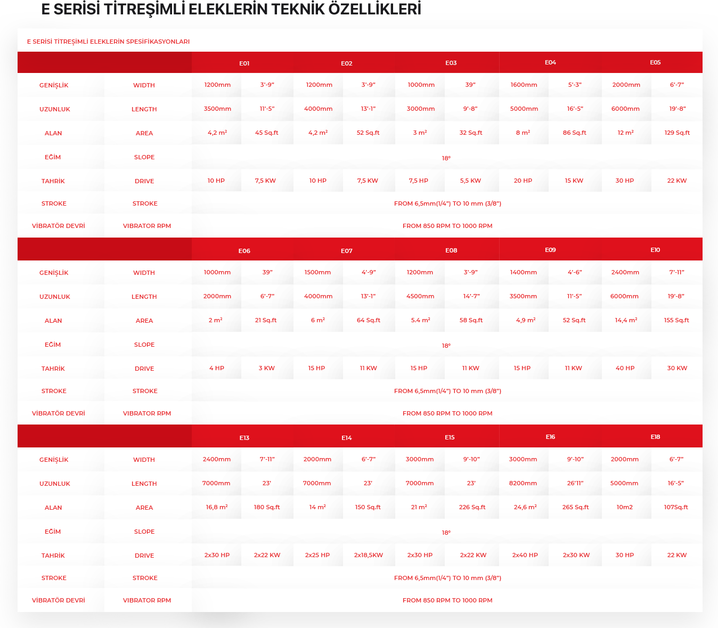Click the E07 model column header

347,251
